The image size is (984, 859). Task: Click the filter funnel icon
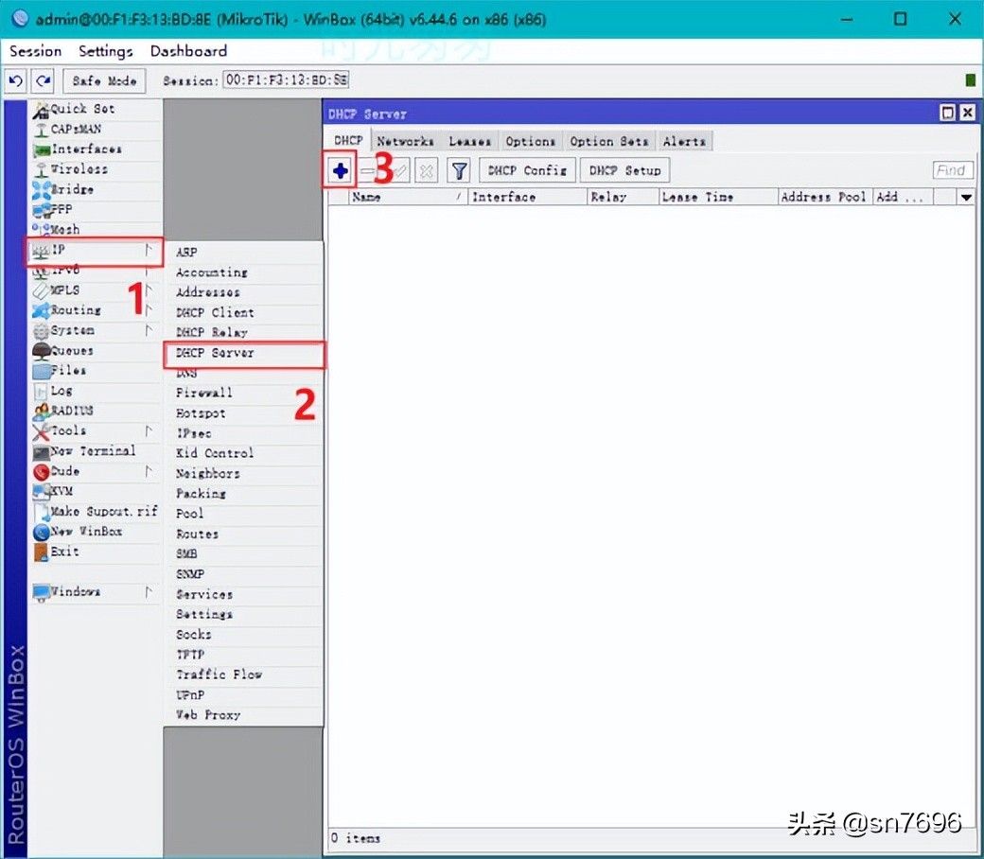click(x=460, y=170)
